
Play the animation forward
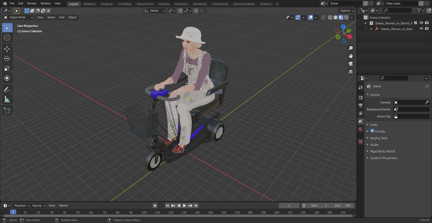185,206
